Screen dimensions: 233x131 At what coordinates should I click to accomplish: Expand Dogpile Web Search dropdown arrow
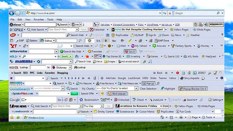(46, 30)
